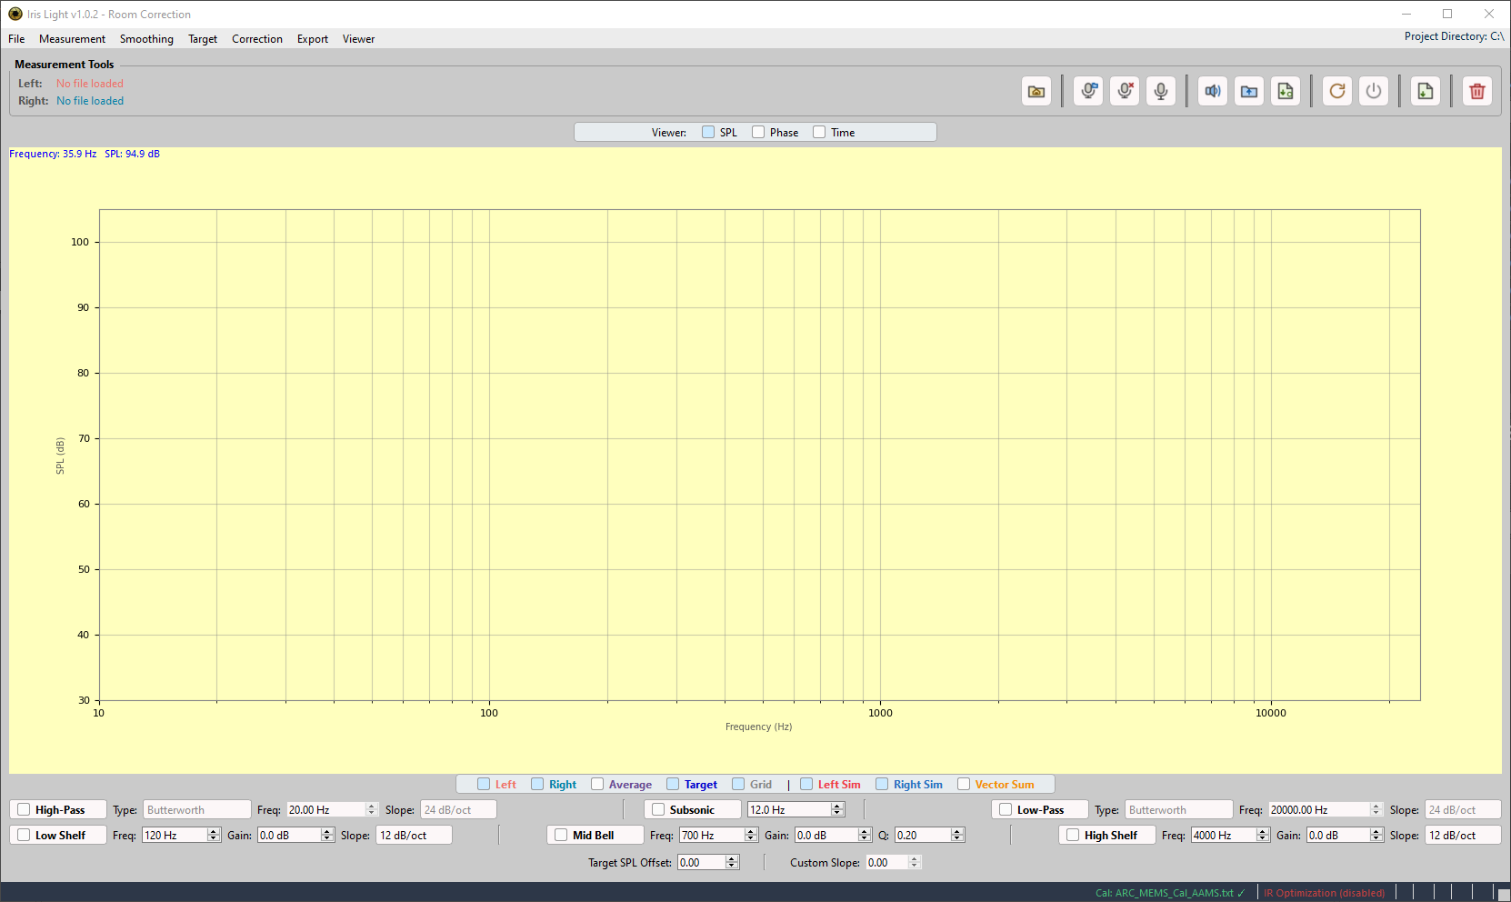Toggle the Right Sim curve checkbox
Screen dimensions: 1511x902
click(882, 784)
